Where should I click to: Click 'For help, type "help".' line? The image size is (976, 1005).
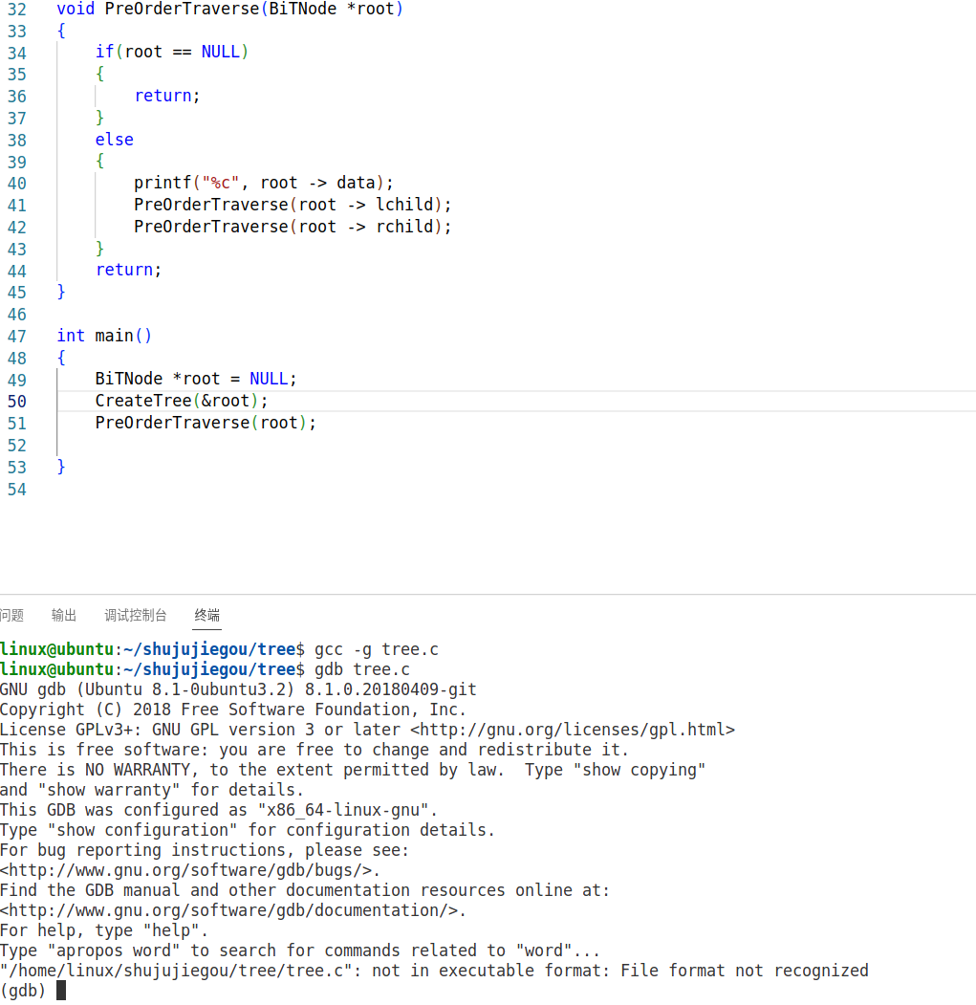(x=104, y=930)
